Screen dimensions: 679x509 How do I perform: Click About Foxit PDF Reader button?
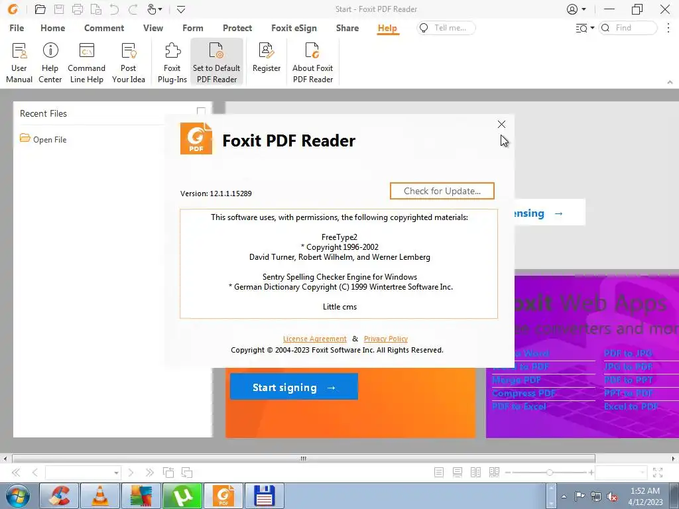313,63
